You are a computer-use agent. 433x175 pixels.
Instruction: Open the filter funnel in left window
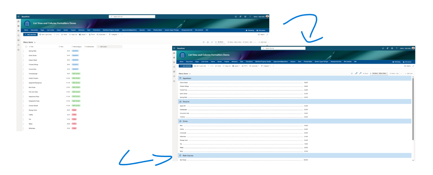point(204,42)
